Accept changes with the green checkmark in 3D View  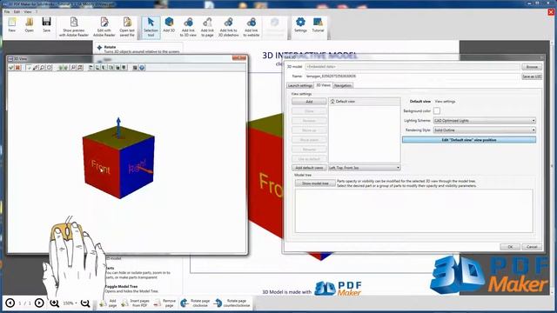pos(11,68)
